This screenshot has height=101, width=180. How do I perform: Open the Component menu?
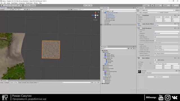coord(22,3)
